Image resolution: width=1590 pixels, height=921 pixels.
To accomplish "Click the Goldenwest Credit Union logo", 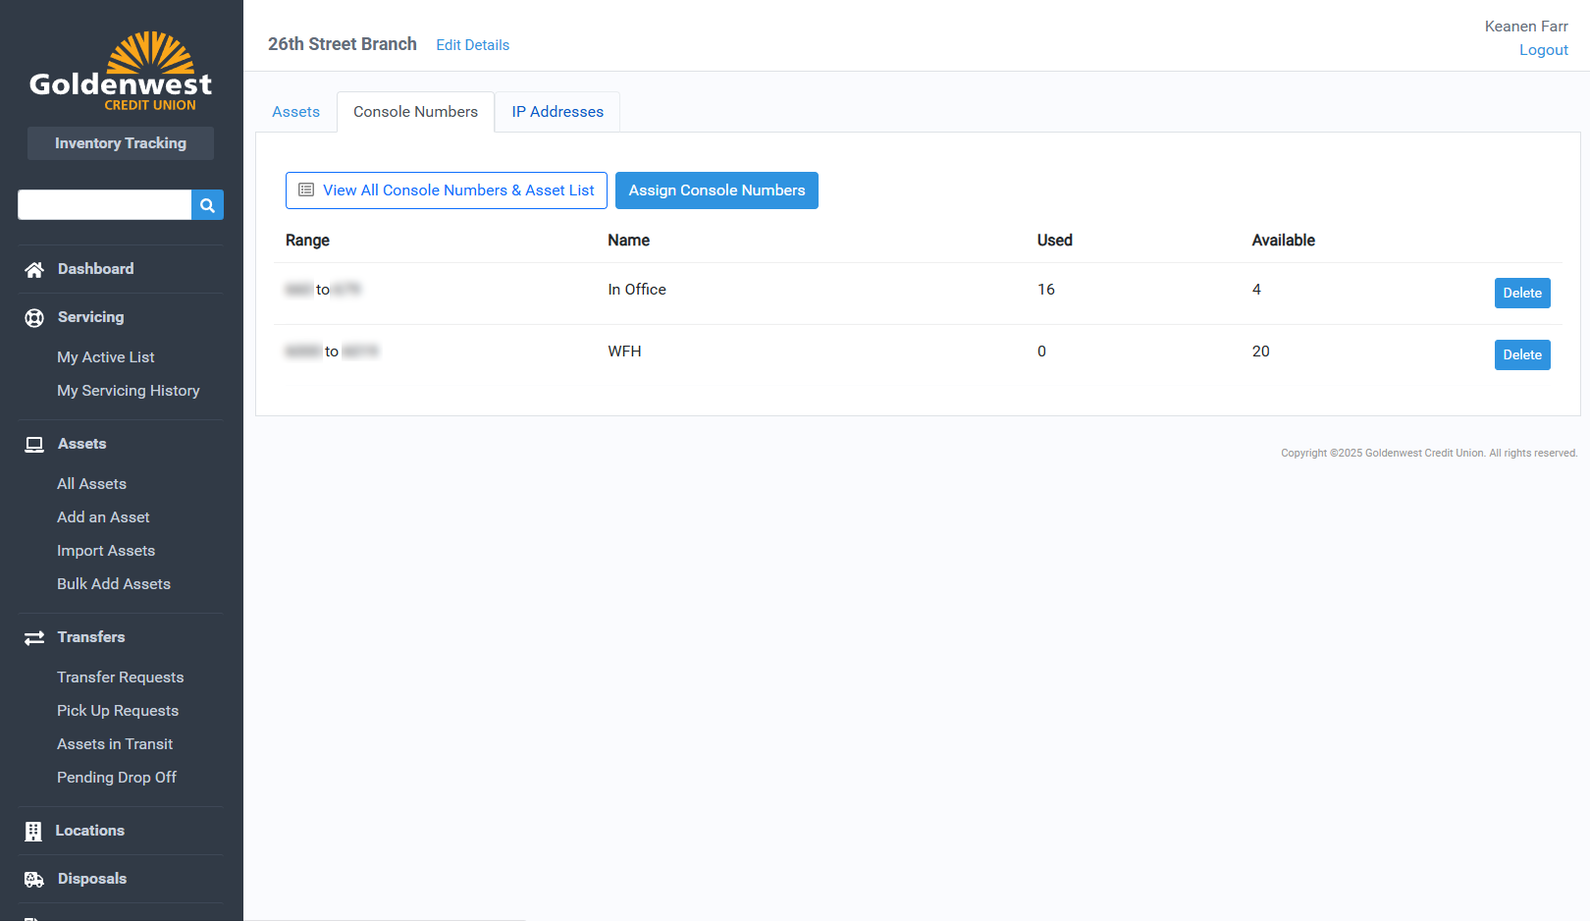I will click(121, 73).
